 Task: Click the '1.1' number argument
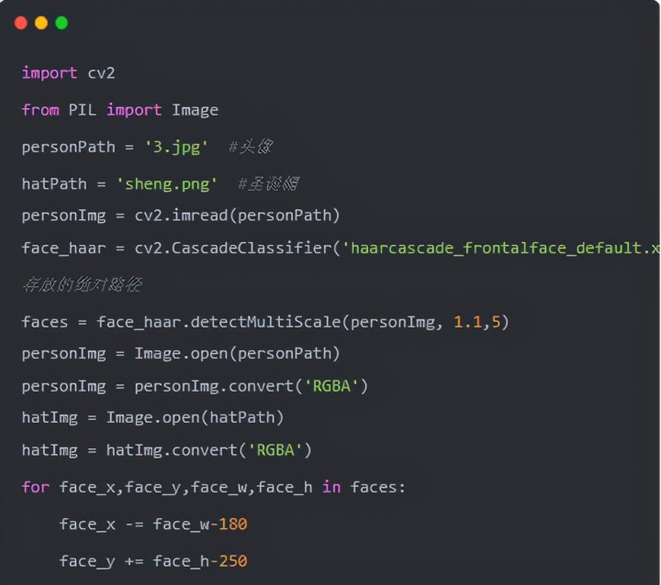coord(467,322)
